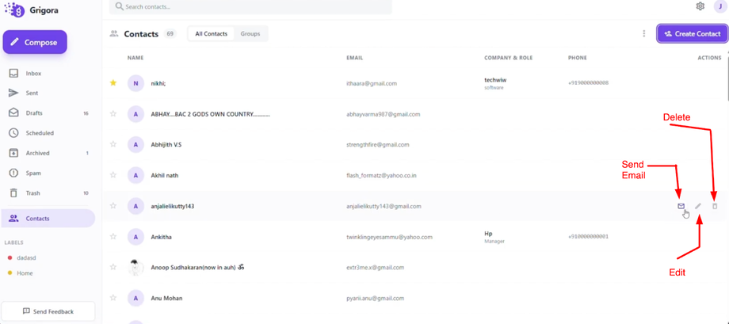
Task: Edit the anjalielikutty143 contact with the pencil icon
Action: pos(698,206)
